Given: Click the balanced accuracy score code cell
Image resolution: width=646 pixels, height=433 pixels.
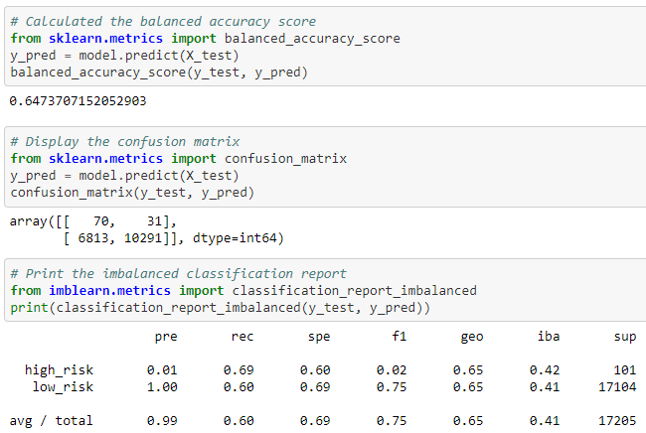Looking at the screenshot, I should (x=325, y=47).
